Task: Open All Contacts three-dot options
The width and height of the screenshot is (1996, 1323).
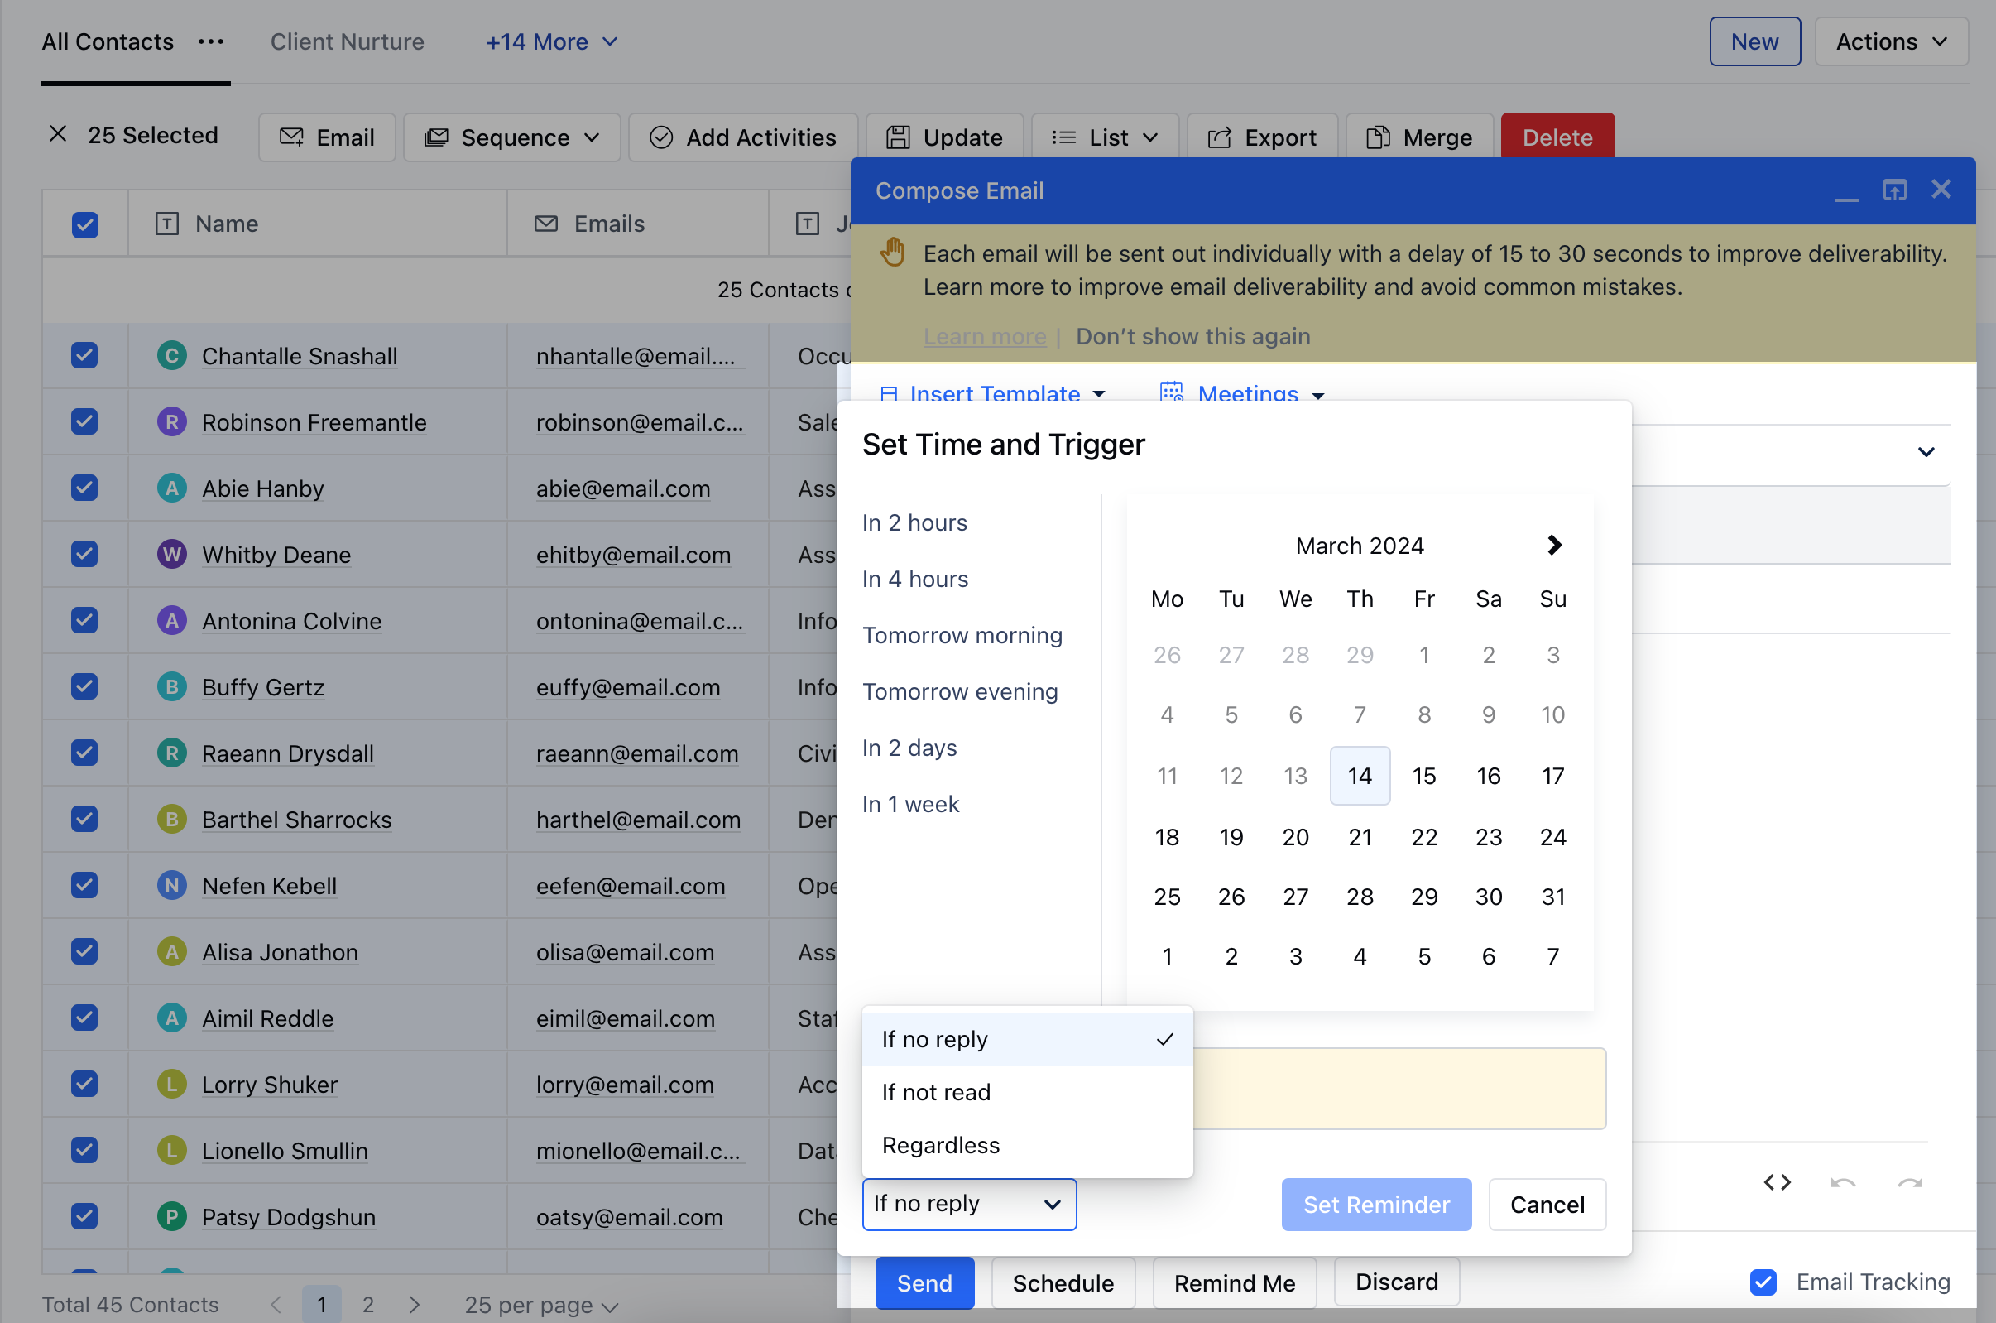Action: (210, 41)
